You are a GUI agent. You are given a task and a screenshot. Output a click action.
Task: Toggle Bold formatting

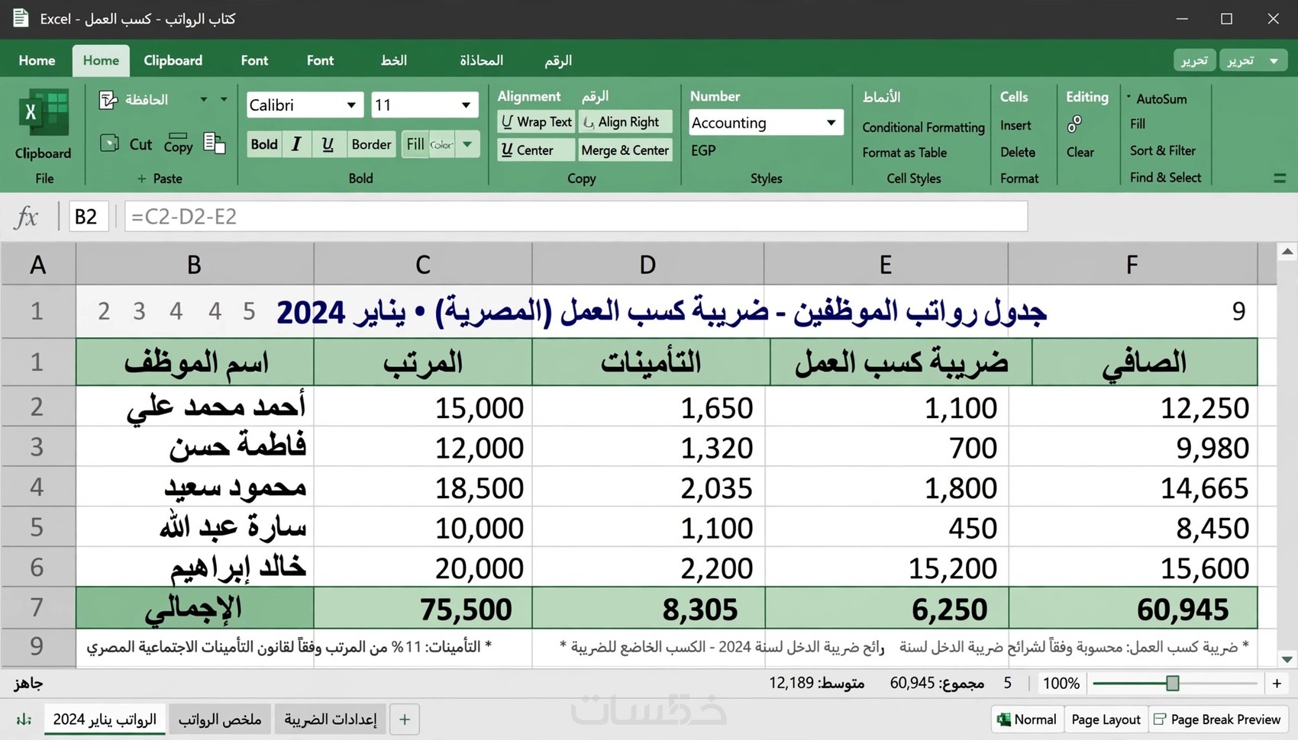[264, 144]
